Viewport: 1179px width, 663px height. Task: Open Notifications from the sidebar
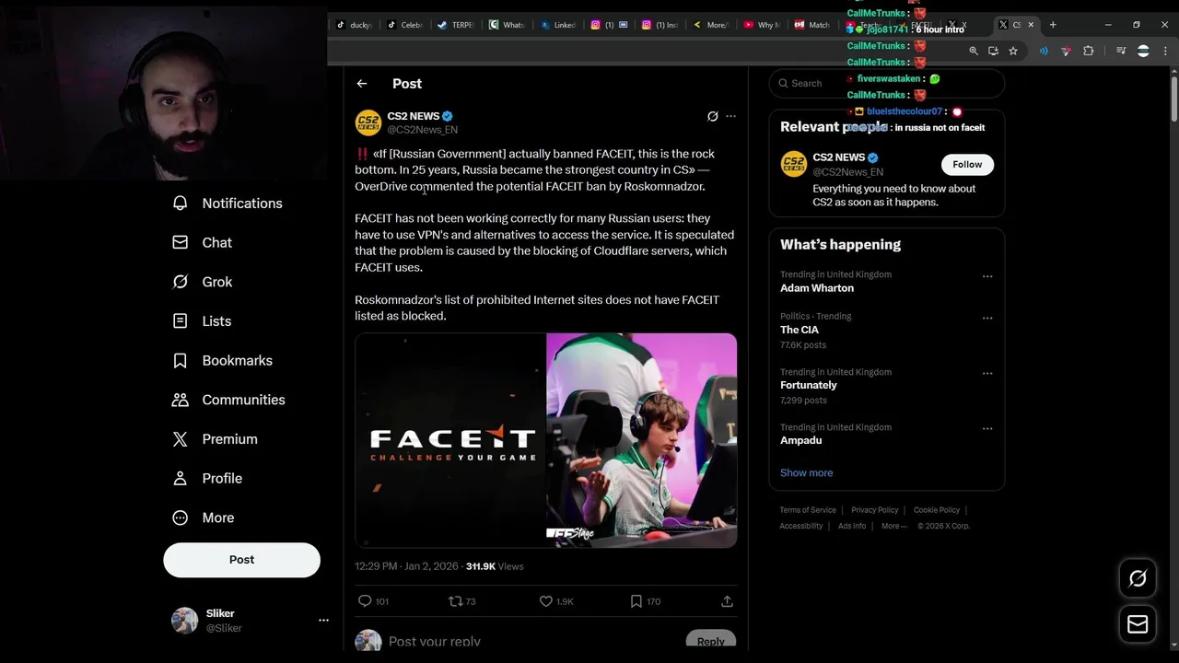tap(228, 204)
